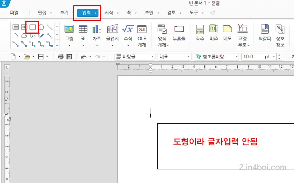Select the curve shape tool
Viewport: 294px width, 183px height.
(33, 36)
